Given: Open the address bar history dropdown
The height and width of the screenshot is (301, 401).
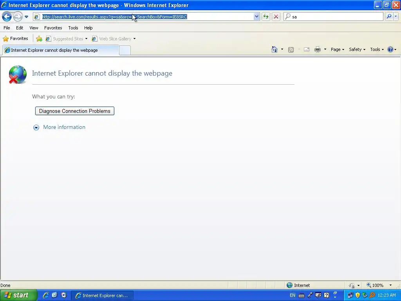Looking at the screenshot, I should tap(256, 16).
